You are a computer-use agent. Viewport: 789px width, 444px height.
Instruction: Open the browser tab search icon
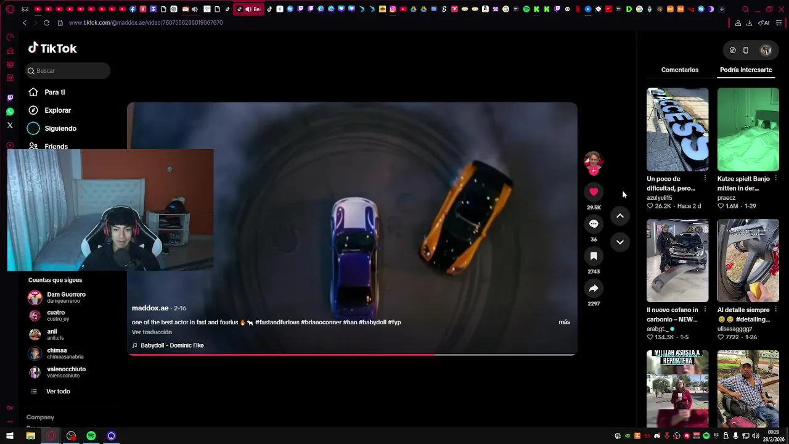pyautogui.click(x=745, y=9)
